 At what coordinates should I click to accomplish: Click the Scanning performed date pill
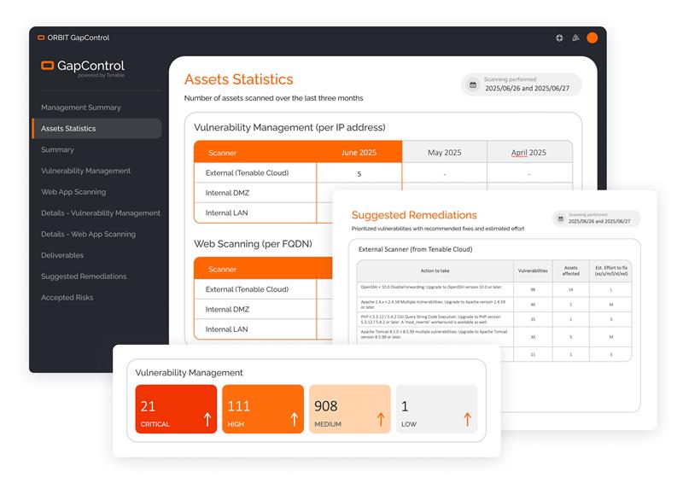click(x=522, y=84)
